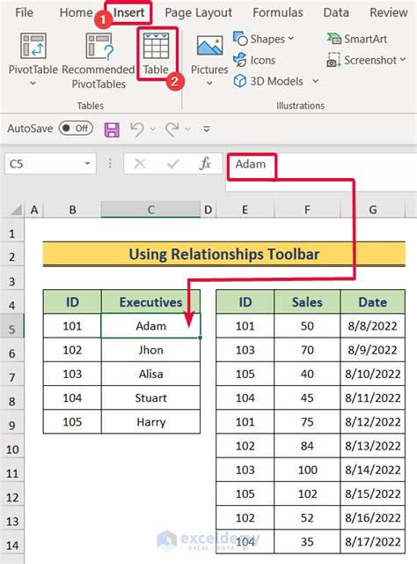417x564 pixels.
Task: Open Customize Quick Access Toolbar arrow
Action: [x=207, y=129]
